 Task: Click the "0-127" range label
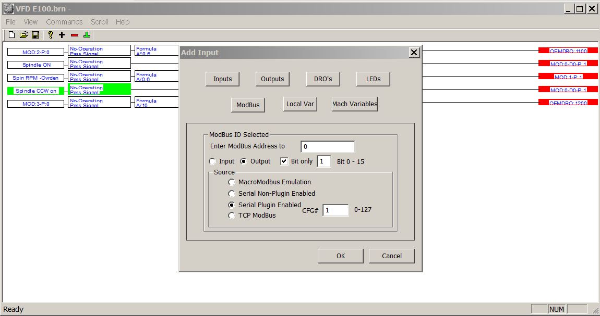point(363,209)
